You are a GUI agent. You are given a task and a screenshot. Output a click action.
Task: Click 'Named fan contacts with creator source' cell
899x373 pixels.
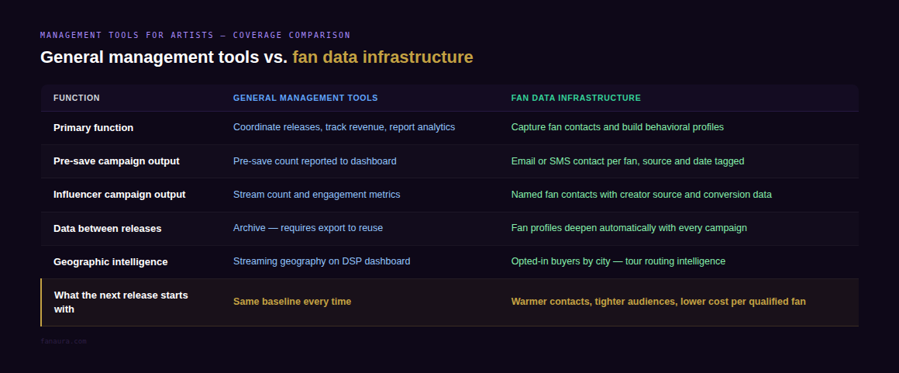pos(641,195)
